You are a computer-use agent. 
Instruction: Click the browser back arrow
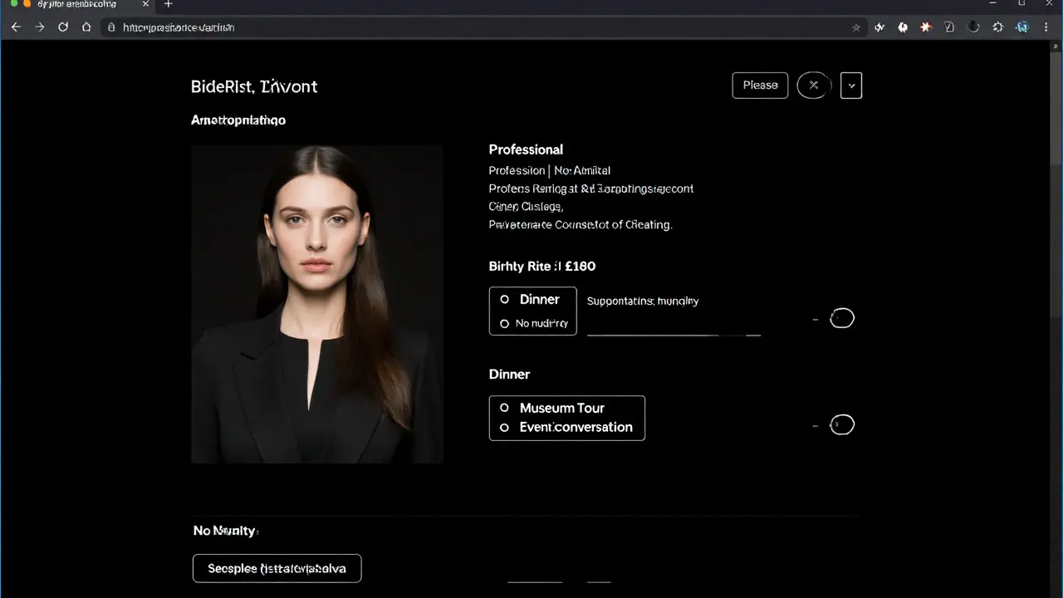coord(15,27)
